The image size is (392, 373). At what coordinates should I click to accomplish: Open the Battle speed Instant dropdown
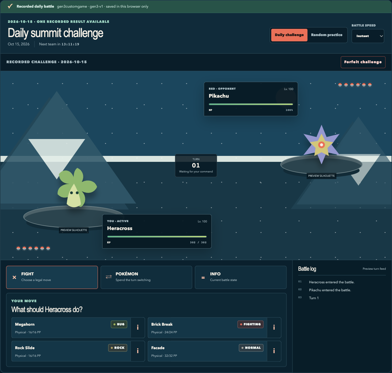click(368, 36)
